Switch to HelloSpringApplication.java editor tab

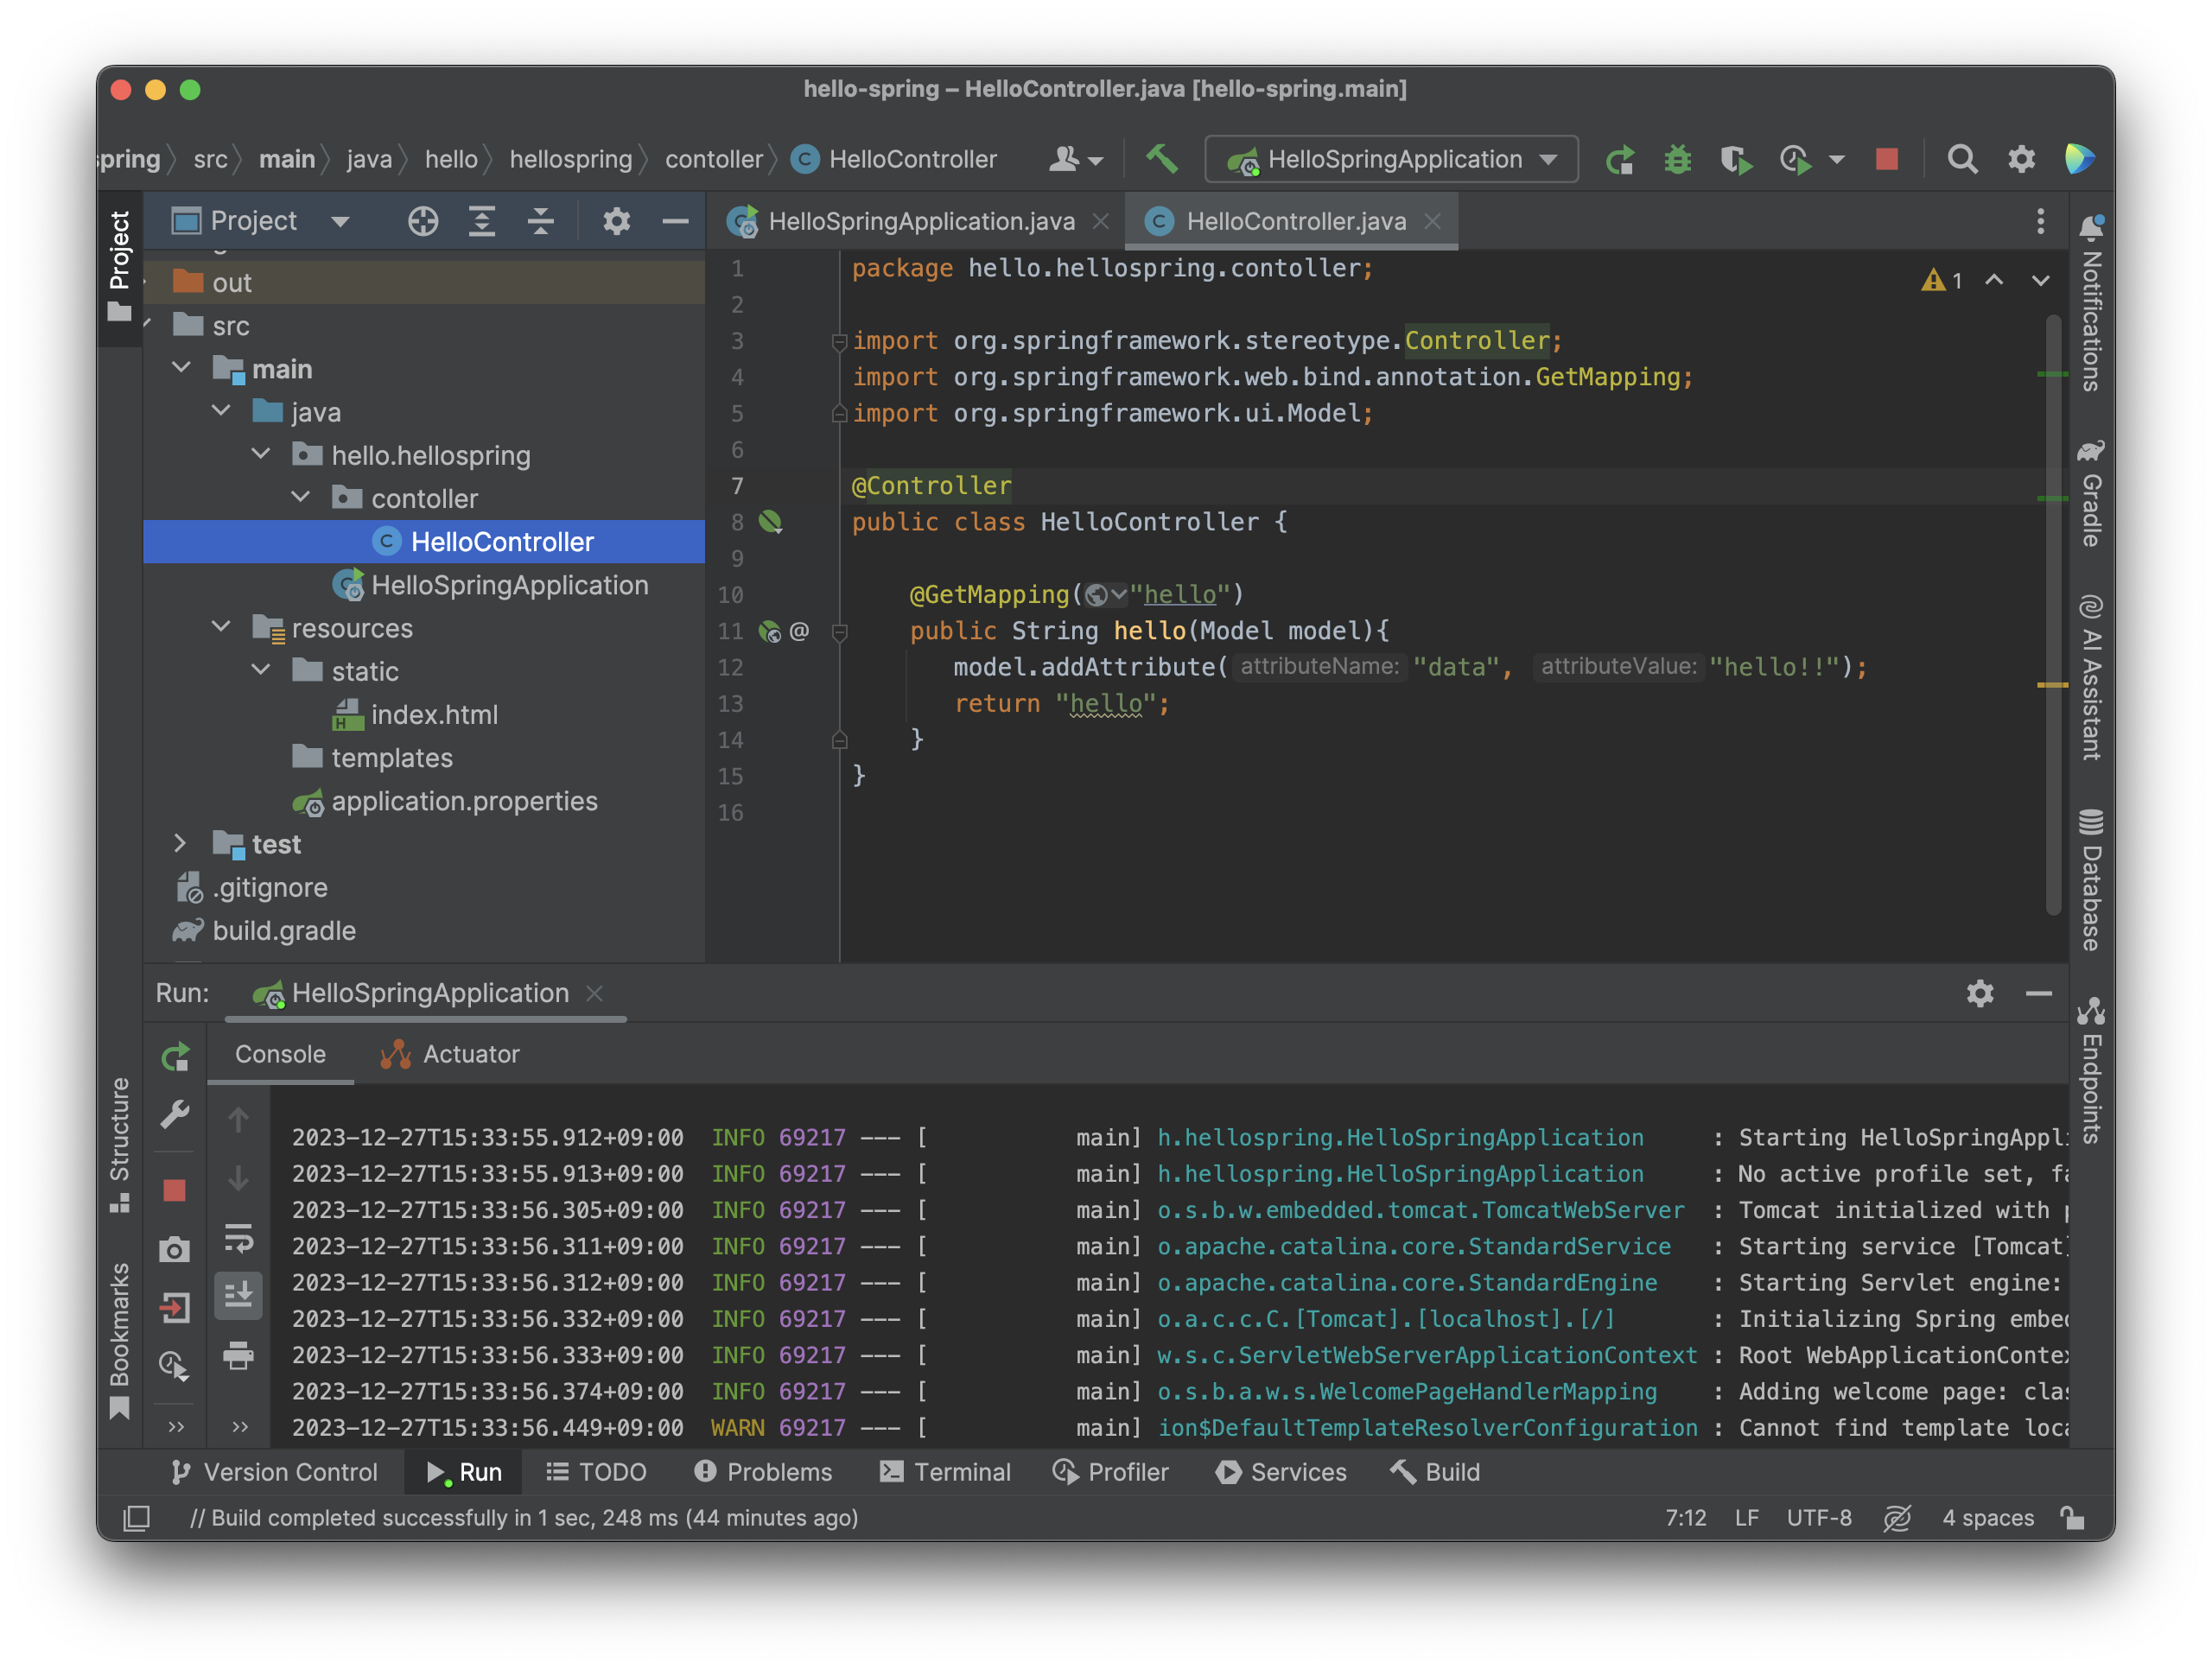pyautogui.click(x=920, y=221)
